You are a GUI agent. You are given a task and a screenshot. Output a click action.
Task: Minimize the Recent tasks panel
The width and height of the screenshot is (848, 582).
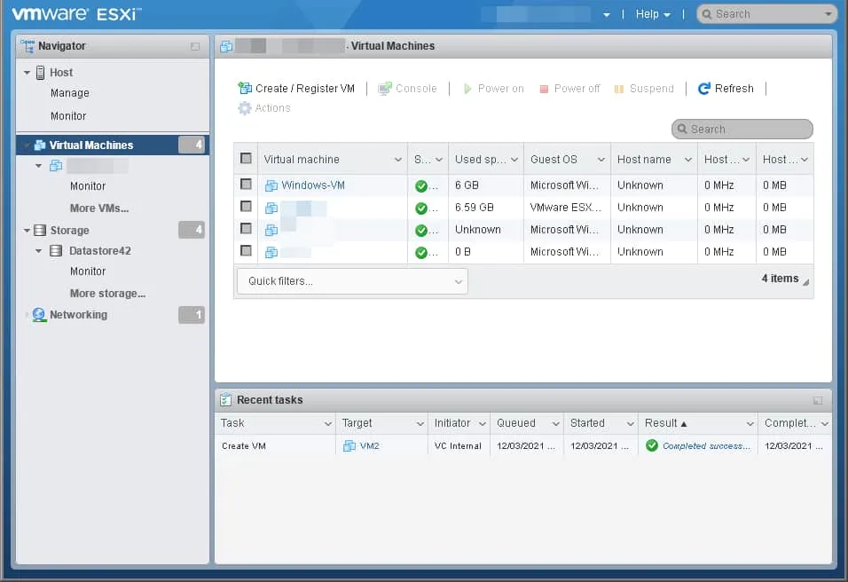pyautogui.click(x=817, y=401)
